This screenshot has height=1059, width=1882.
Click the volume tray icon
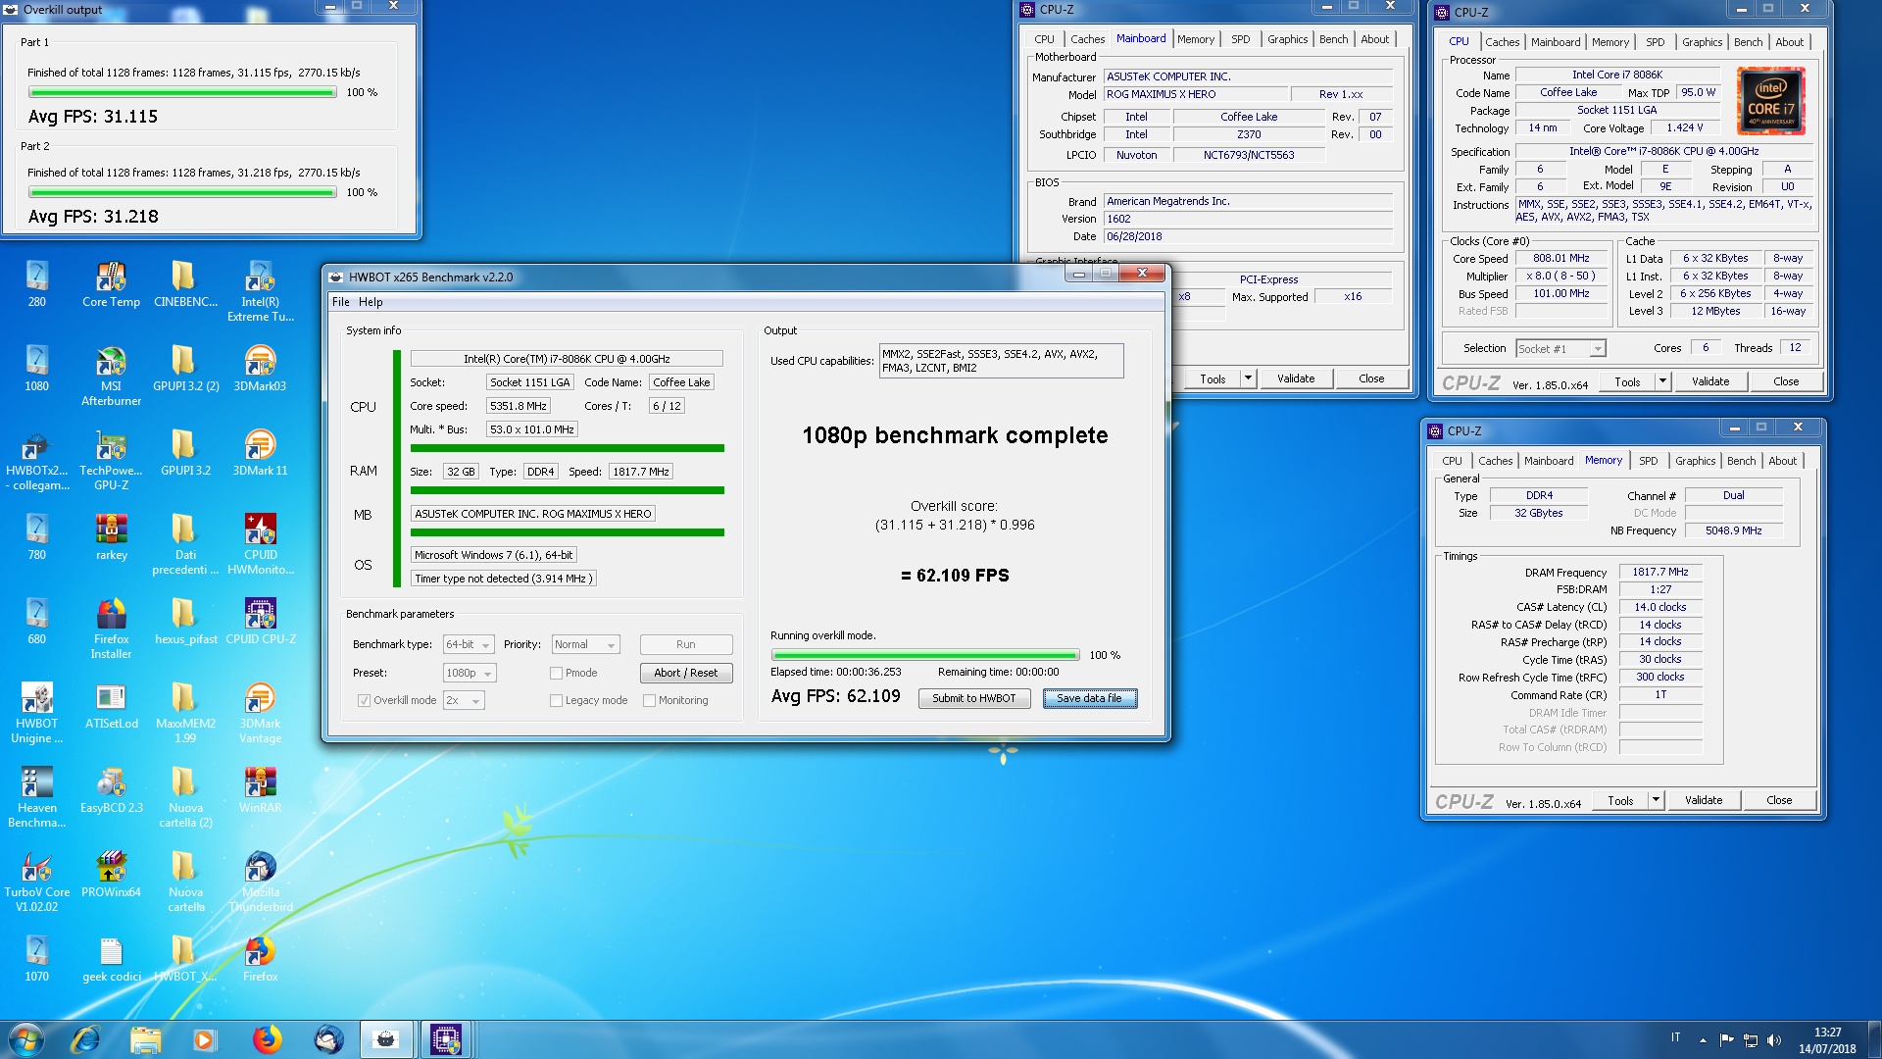1773,1039
